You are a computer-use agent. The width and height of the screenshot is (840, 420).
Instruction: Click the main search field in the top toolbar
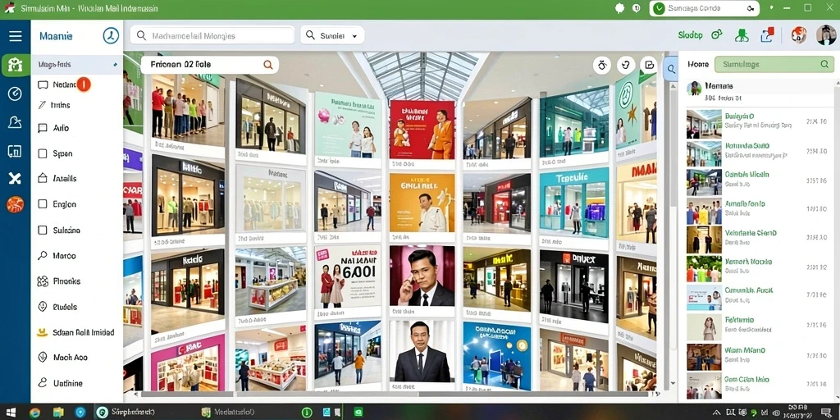[x=212, y=36]
